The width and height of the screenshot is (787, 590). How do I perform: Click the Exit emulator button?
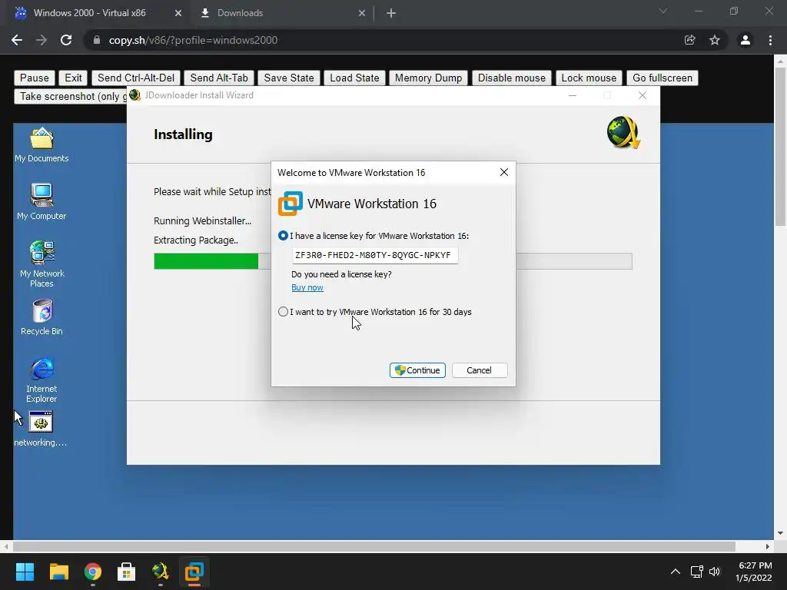click(x=73, y=78)
